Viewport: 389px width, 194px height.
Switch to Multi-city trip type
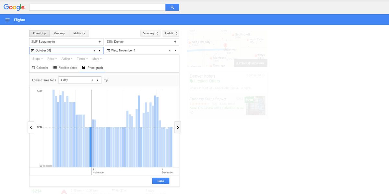79,33
